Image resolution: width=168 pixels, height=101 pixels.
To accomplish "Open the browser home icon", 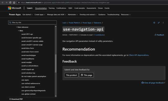I will pyautogui.click(x=14, y=2).
